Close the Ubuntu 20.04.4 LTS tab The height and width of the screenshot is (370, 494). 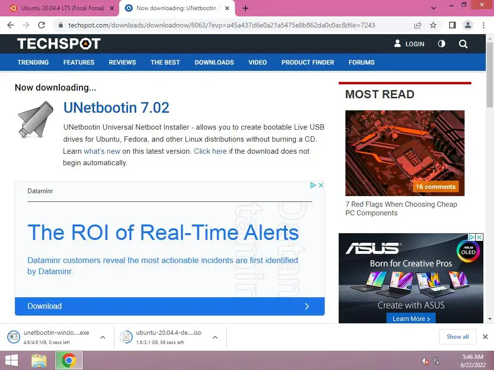coord(111,8)
